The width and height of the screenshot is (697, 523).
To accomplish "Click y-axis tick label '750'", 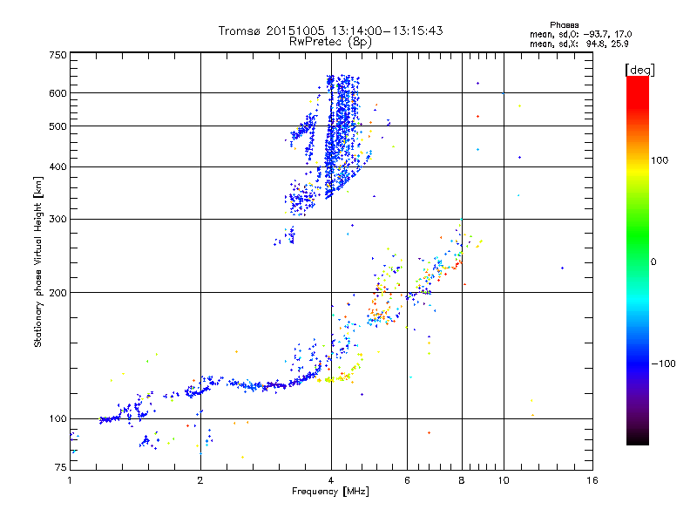I will tap(58, 55).
